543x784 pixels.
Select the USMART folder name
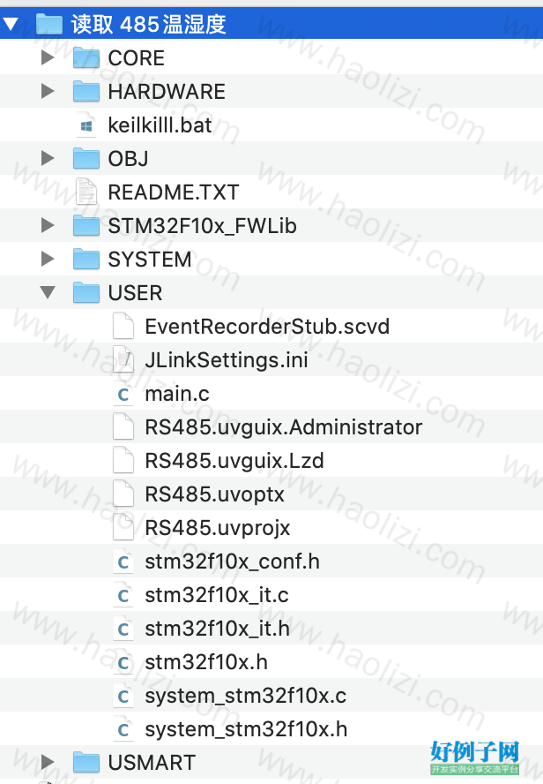(x=152, y=763)
